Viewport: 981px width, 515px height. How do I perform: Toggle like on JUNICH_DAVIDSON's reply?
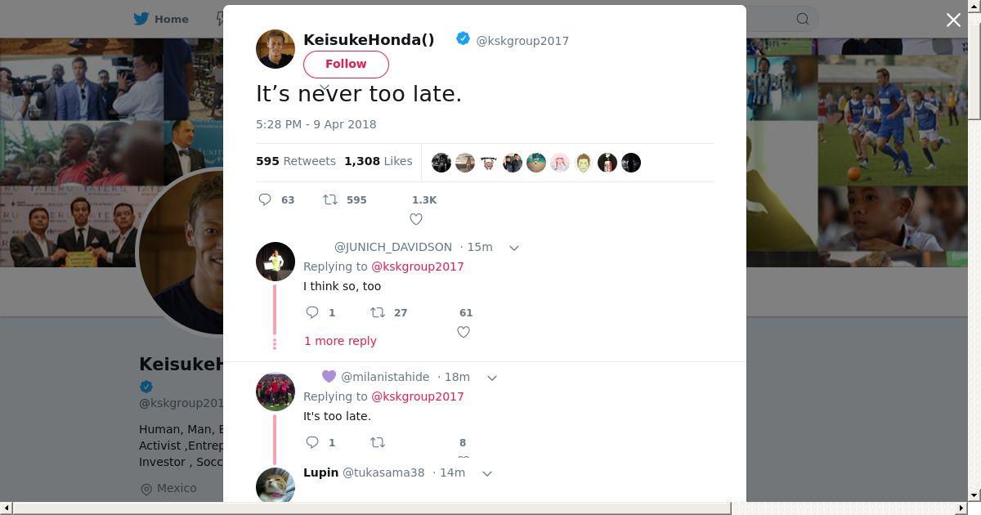pyautogui.click(x=464, y=332)
